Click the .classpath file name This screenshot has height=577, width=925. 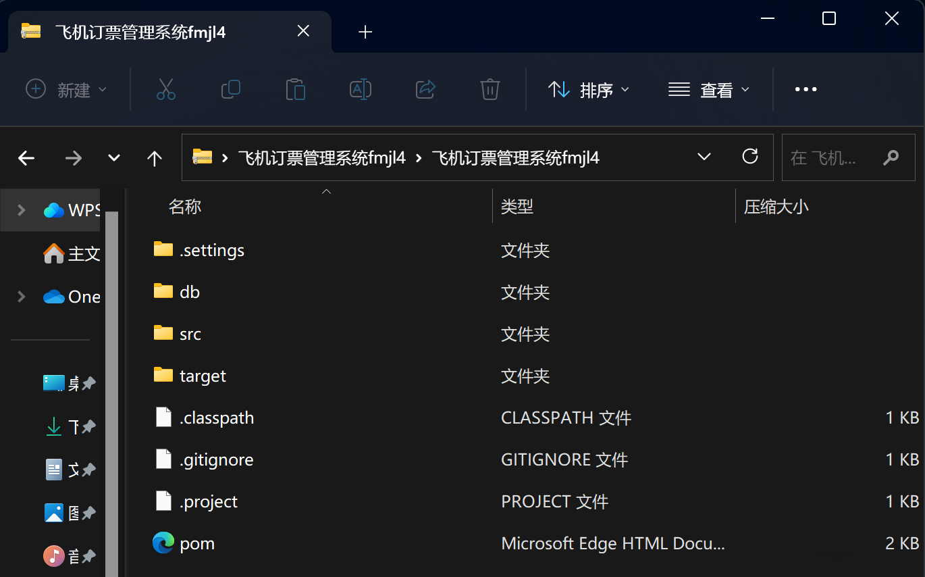pos(217,418)
